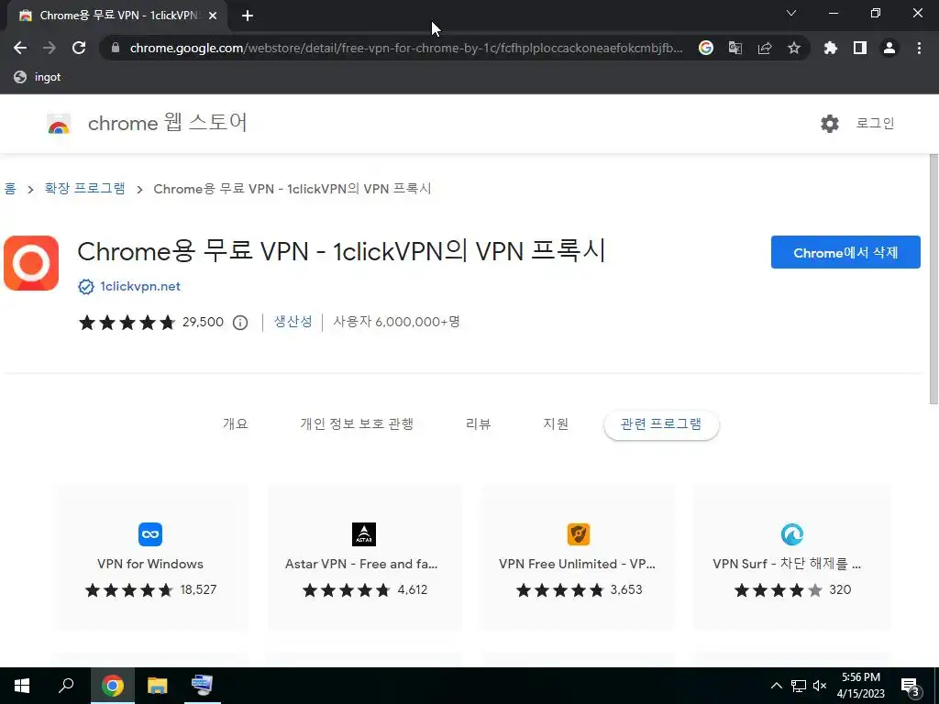Click the 1clickVPN extension logo

pyautogui.click(x=31, y=263)
